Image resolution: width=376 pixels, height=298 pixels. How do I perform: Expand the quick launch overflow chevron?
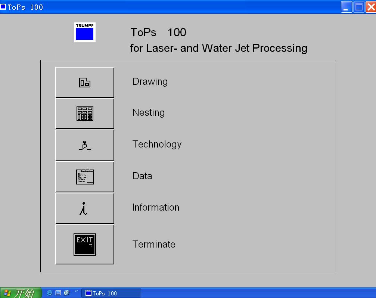point(77,291)
